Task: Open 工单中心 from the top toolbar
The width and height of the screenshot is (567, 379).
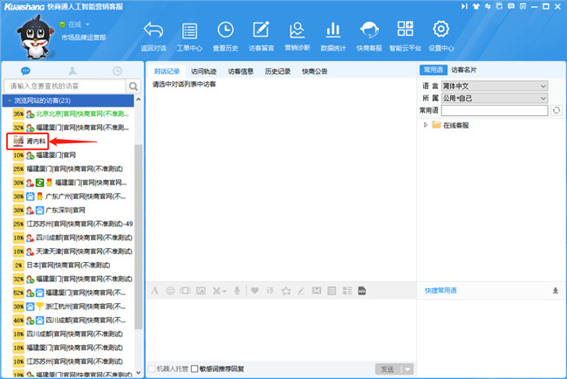Action: 189,32
